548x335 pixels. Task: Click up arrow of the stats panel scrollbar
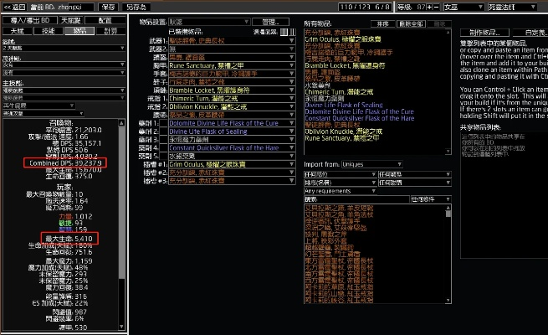tap(121, 123)
